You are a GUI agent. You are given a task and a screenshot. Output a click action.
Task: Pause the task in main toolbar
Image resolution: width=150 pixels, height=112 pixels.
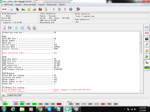point(65,9)
